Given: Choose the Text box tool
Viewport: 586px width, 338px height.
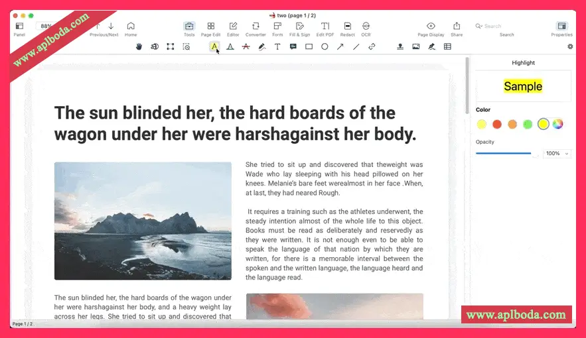Looking at the screenshot, I should (277, 46).
